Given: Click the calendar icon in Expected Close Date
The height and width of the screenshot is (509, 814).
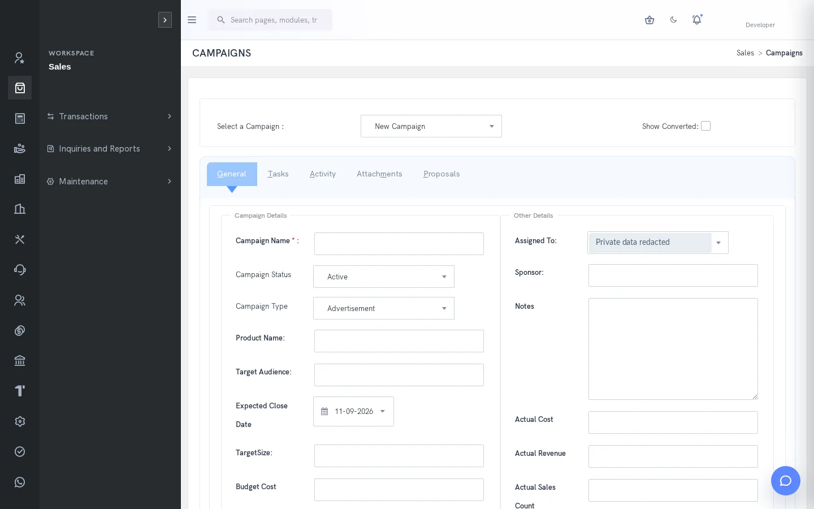Looking at the screenshot, I should [324, 411].
